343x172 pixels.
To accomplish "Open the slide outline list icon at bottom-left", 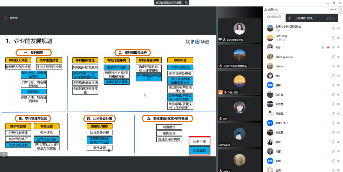I will pos(4,155).
